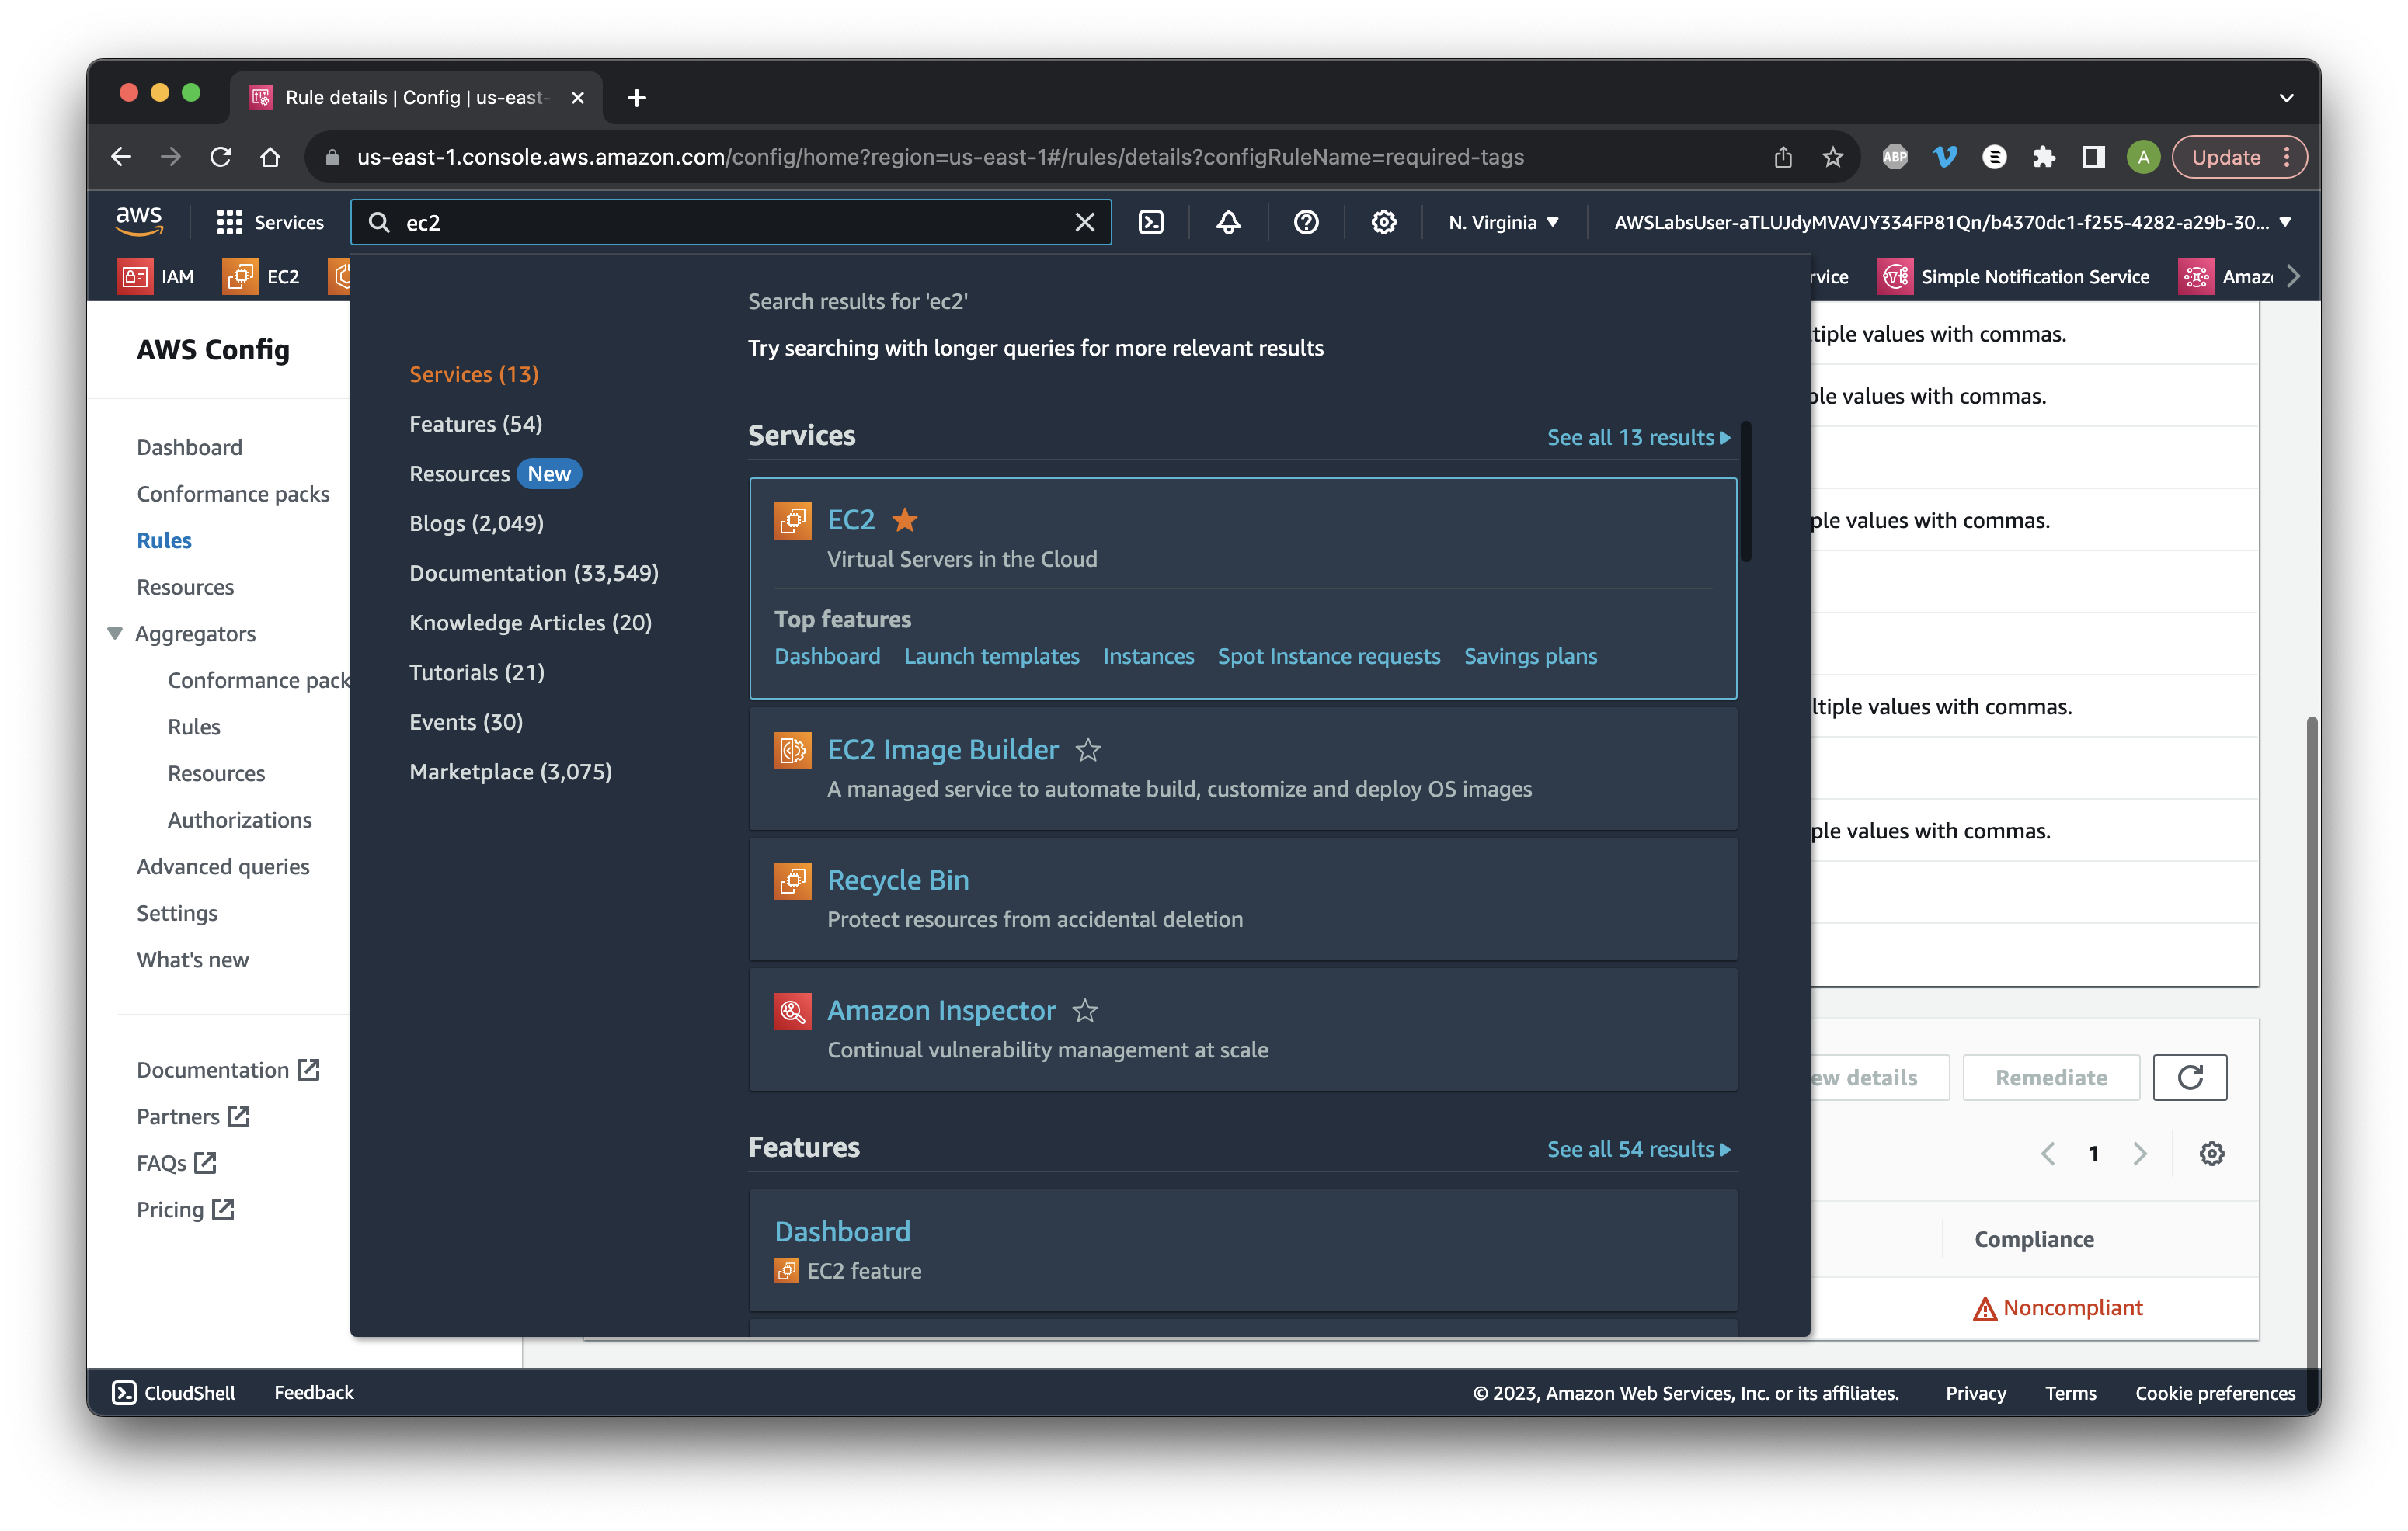Open the notifications bell
Viewport: 2408px width, 1531px height.
1228,222
